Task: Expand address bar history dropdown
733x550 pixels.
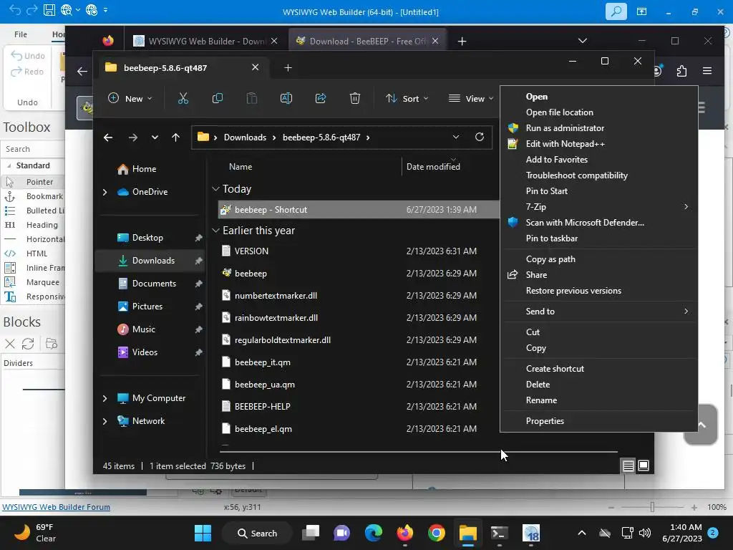Action: point(456,137)
